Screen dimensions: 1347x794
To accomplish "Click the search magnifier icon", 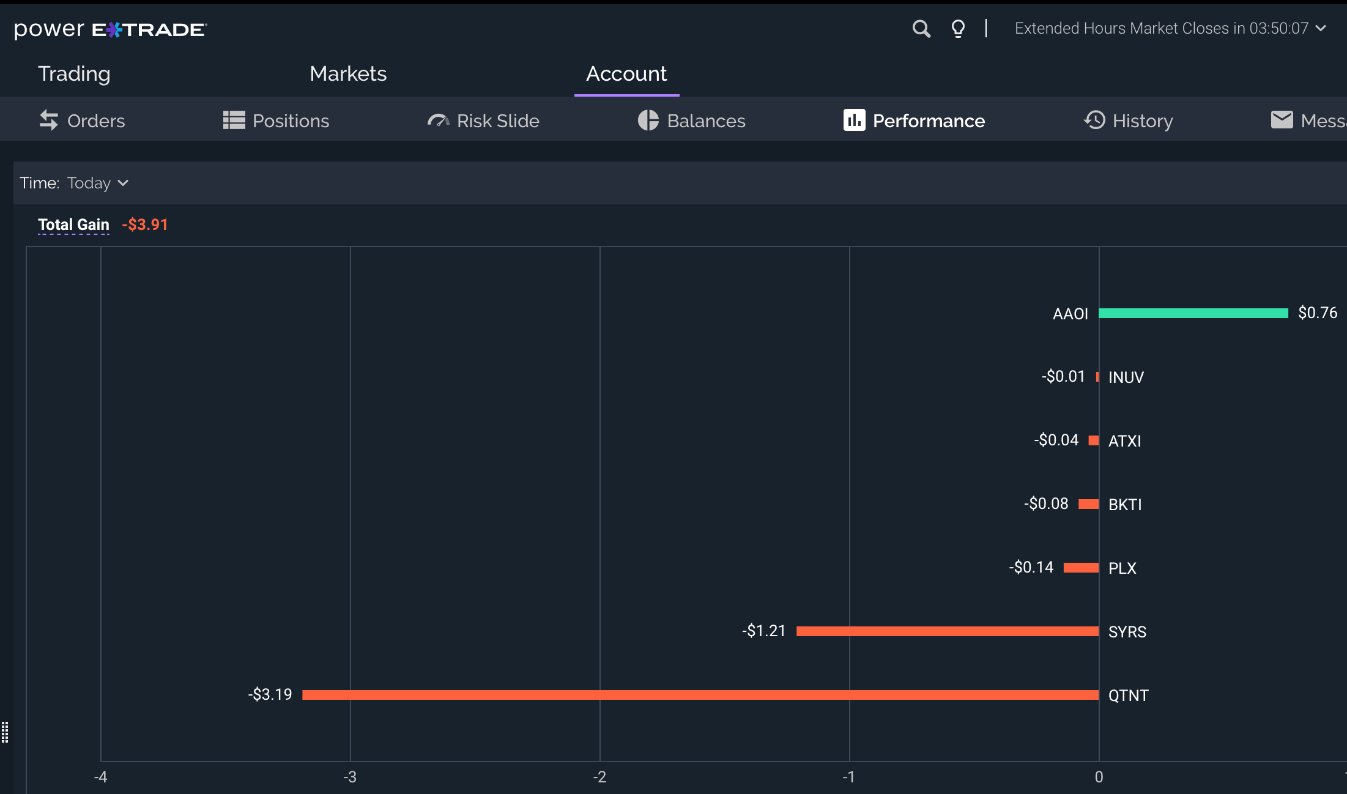I will pyautogui.click(x=921, y=29).
